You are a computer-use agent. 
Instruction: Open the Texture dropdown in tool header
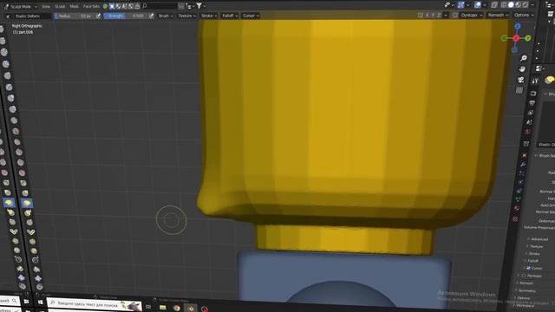pyautogui.click(x=186, y=16)
